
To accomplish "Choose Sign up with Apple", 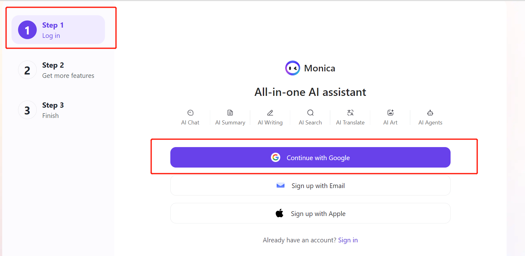I will coord(310,213).
